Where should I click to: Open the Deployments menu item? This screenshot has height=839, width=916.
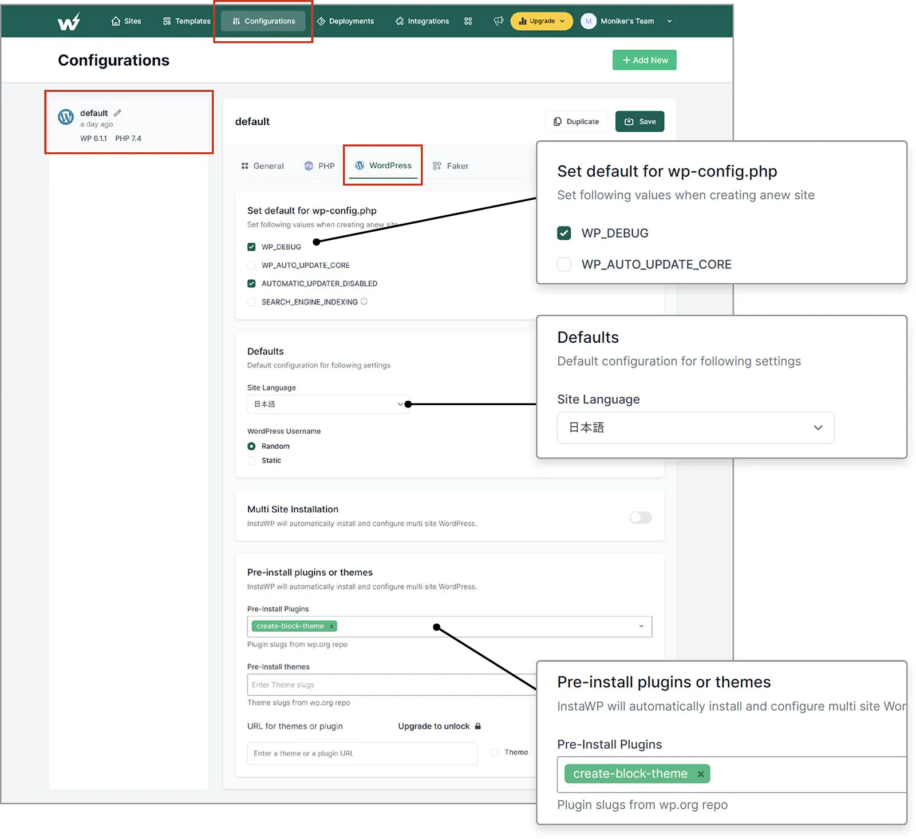345,21
